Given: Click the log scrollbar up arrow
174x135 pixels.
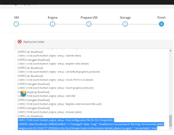Looking at the screenshot, I should (x=171, y=51).
